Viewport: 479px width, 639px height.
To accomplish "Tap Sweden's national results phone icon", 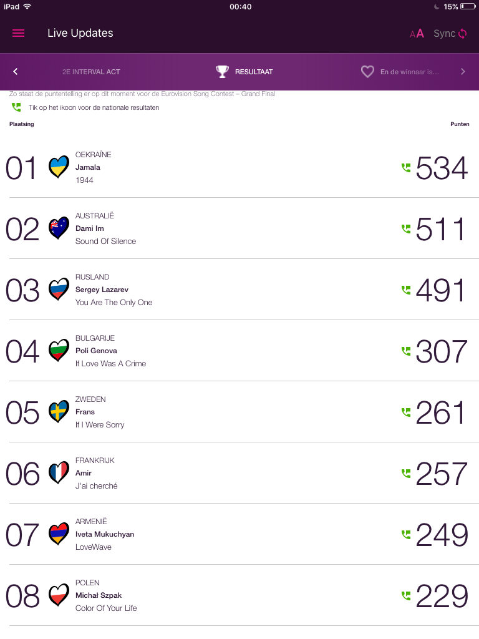I will click(406, 412).
